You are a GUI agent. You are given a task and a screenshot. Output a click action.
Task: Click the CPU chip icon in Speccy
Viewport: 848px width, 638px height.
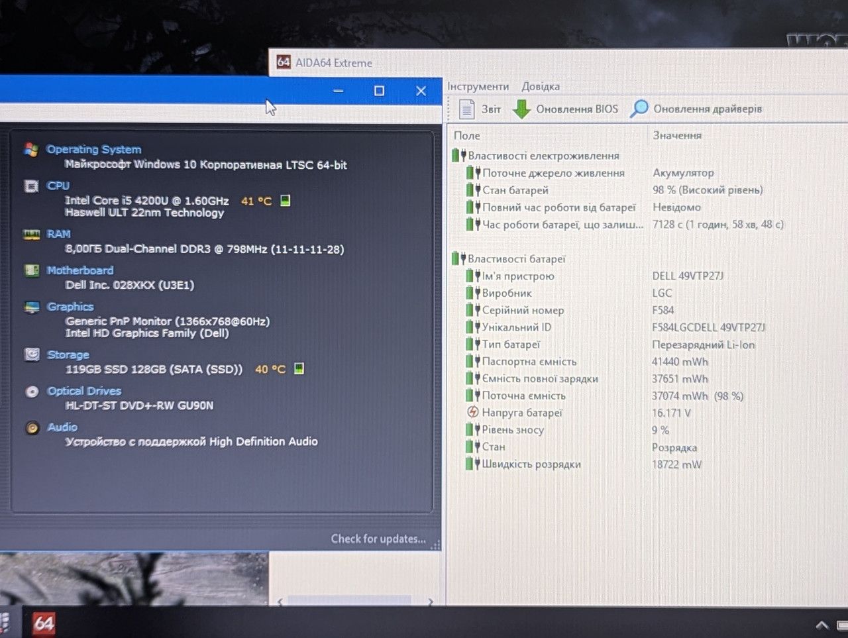pos(31,186)
